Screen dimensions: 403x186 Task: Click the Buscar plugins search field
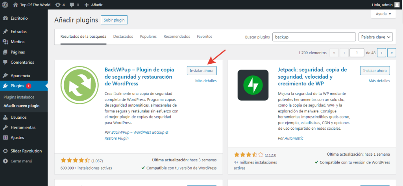[x=314, y=37]
